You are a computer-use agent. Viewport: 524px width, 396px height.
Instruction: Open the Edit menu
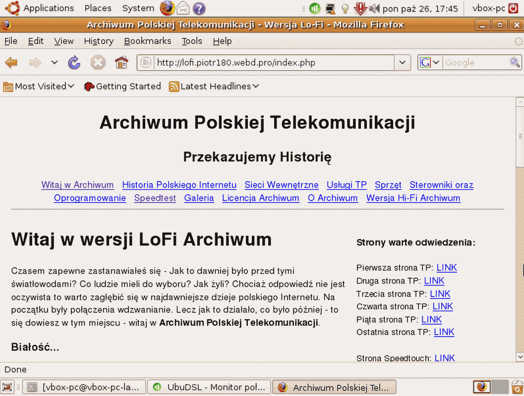36,41
